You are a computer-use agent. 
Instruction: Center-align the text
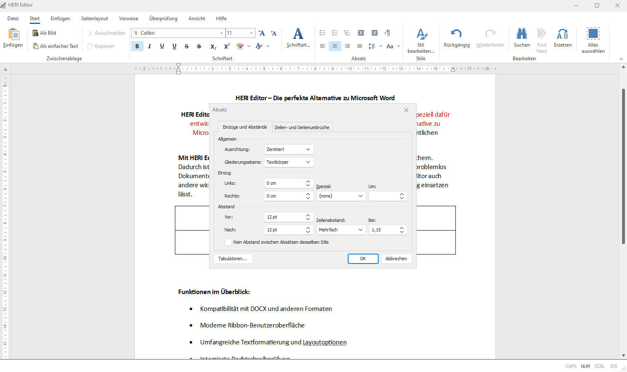click(335, 46)
